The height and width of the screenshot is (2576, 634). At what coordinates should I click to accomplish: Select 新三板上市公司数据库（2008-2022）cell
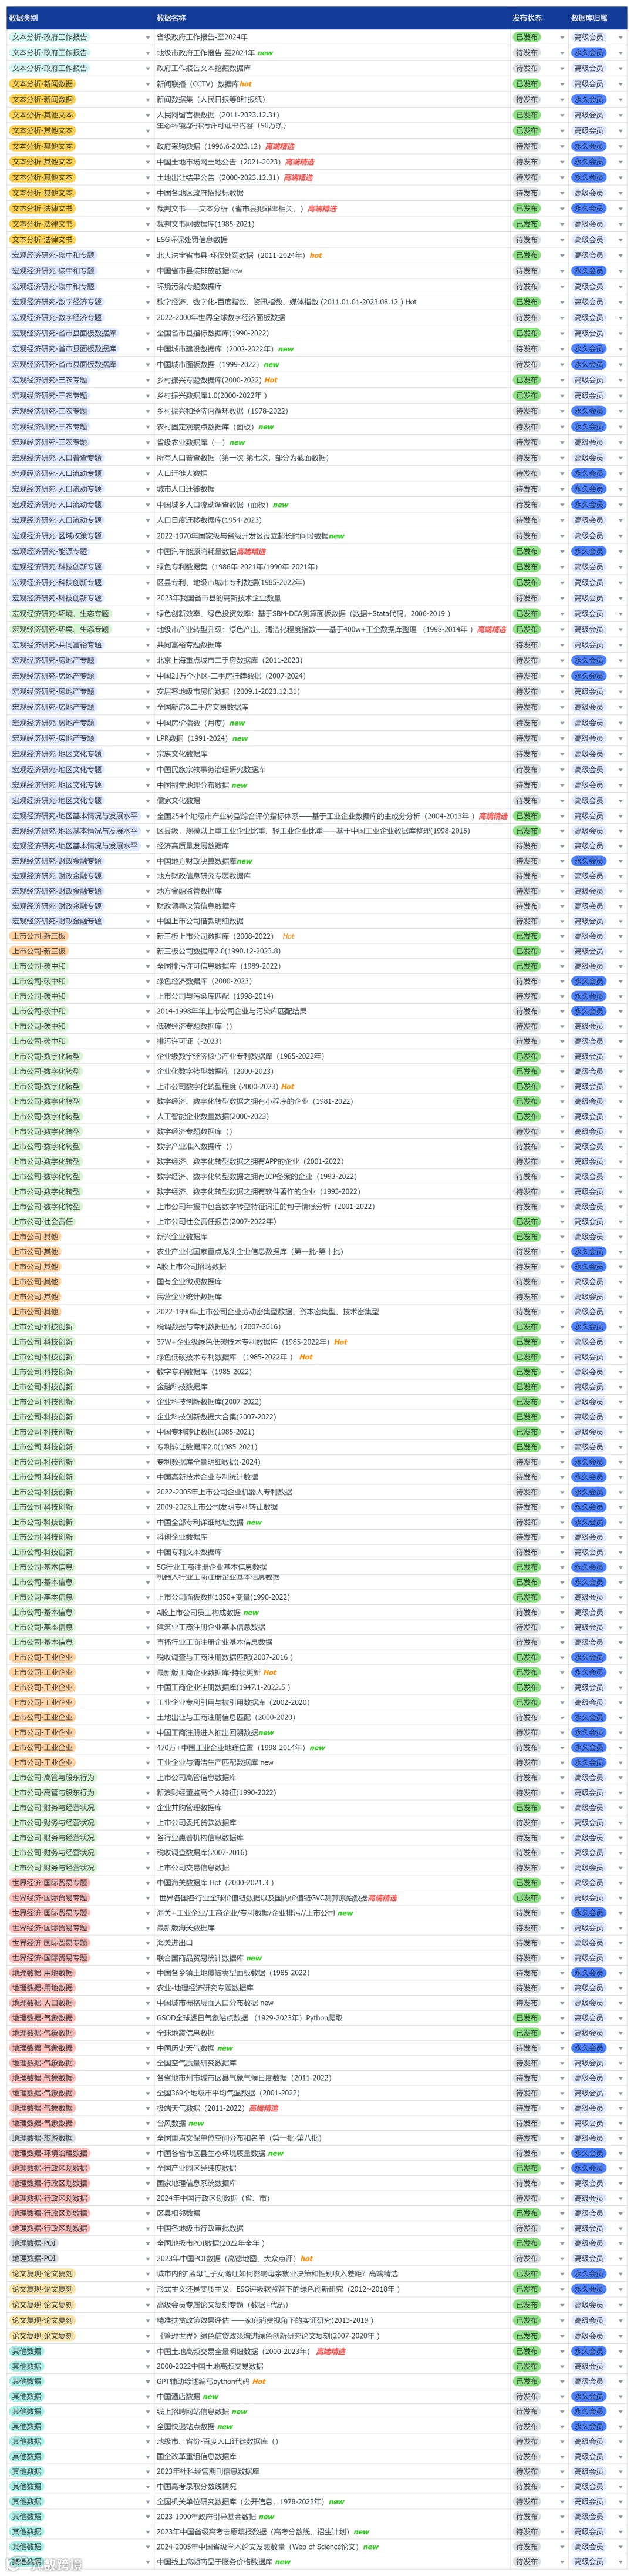(x=332, y=936)
